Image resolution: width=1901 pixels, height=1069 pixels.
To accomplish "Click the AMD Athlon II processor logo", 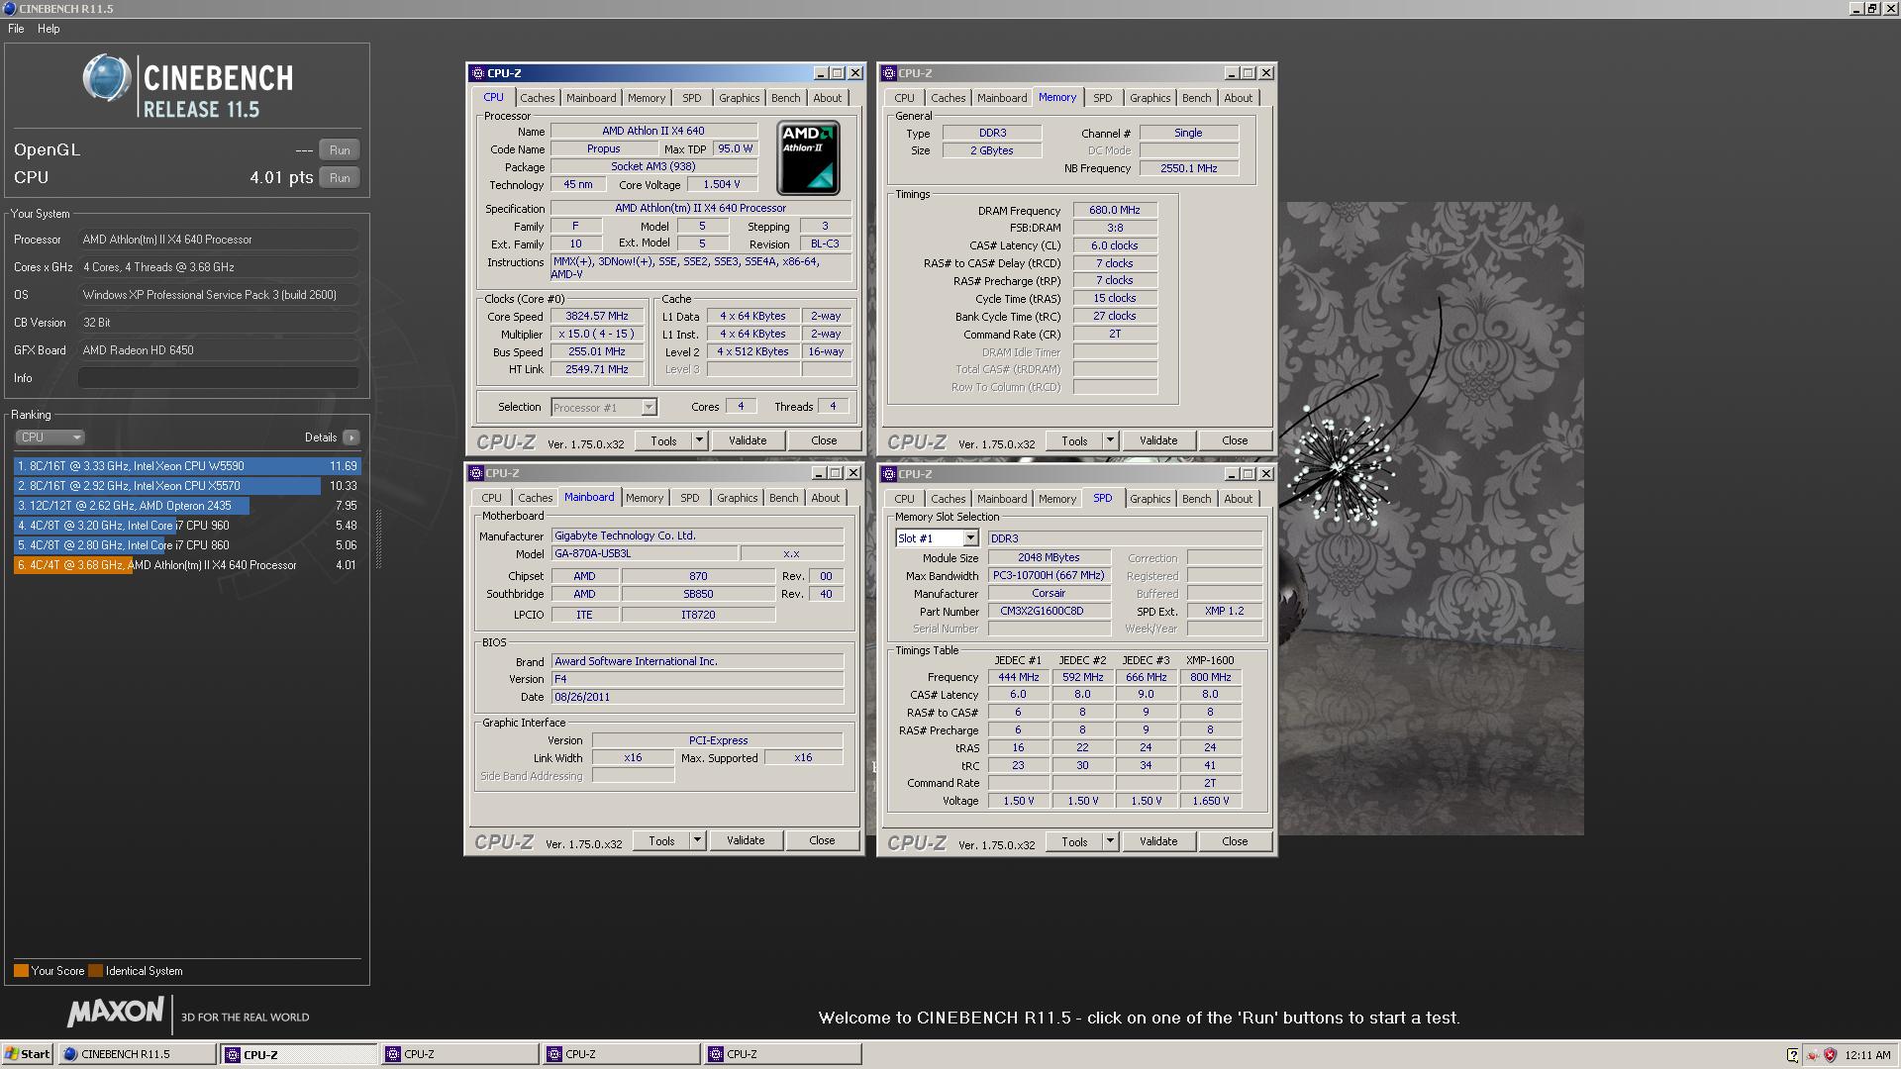I will pyautogui.click(x=808, y=158).
